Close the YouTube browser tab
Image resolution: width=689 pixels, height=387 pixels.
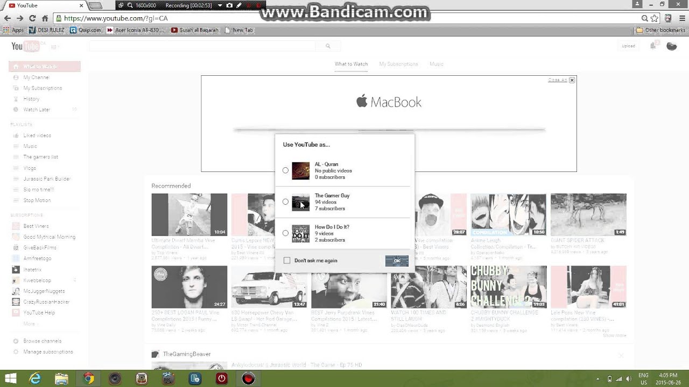pyautogui.click(x=81, y=5)
